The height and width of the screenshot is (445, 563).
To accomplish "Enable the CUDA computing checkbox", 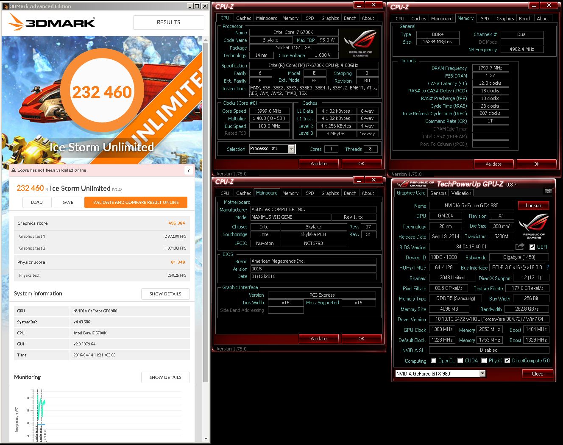I will (x=460, y=361).
